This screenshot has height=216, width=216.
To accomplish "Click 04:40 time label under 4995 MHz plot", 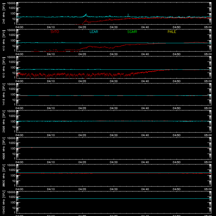I will point(145,162).
